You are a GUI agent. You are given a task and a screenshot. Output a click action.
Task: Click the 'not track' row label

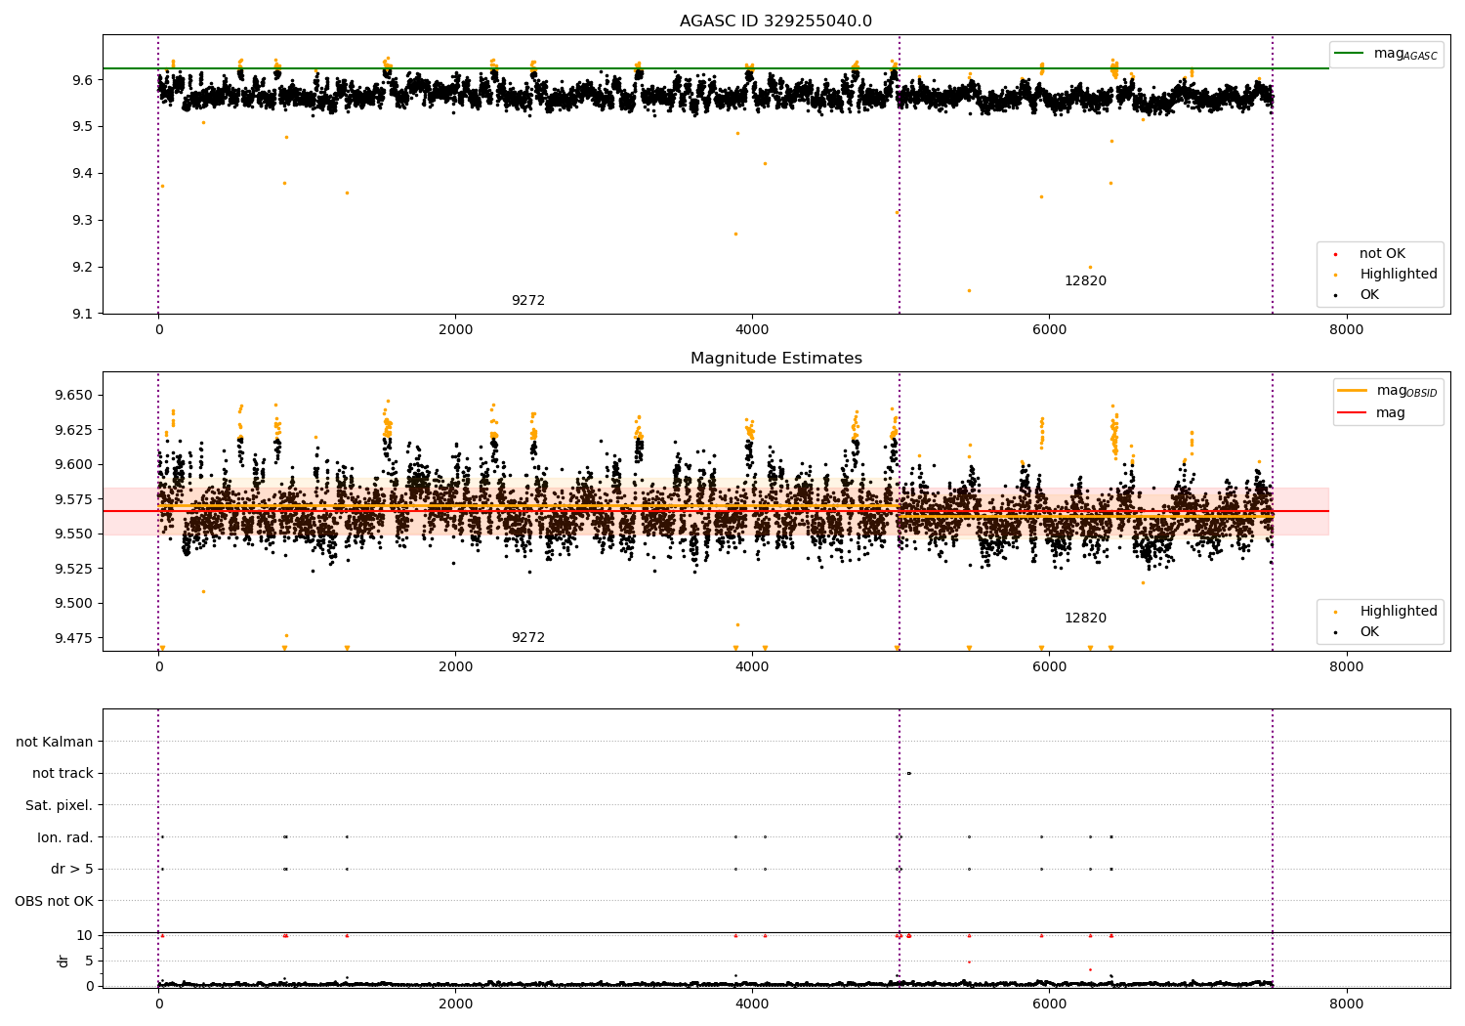[x=63, y=774]
